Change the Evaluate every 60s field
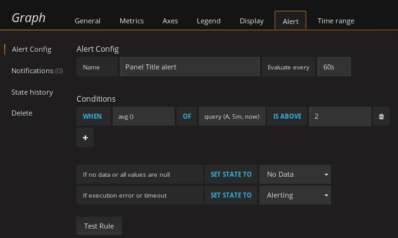Screen dimensions: 398x238 [334, 67]
